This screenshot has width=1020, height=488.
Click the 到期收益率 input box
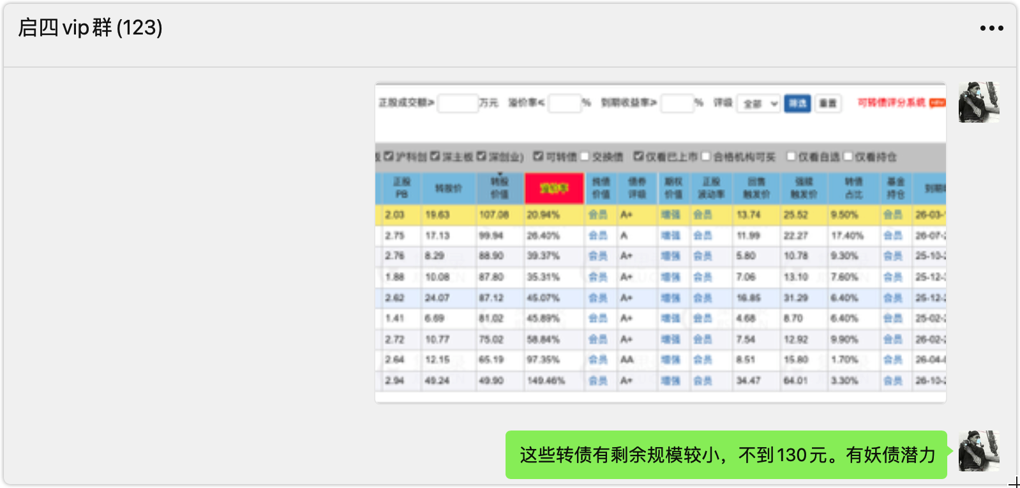[x=677, y=103]
